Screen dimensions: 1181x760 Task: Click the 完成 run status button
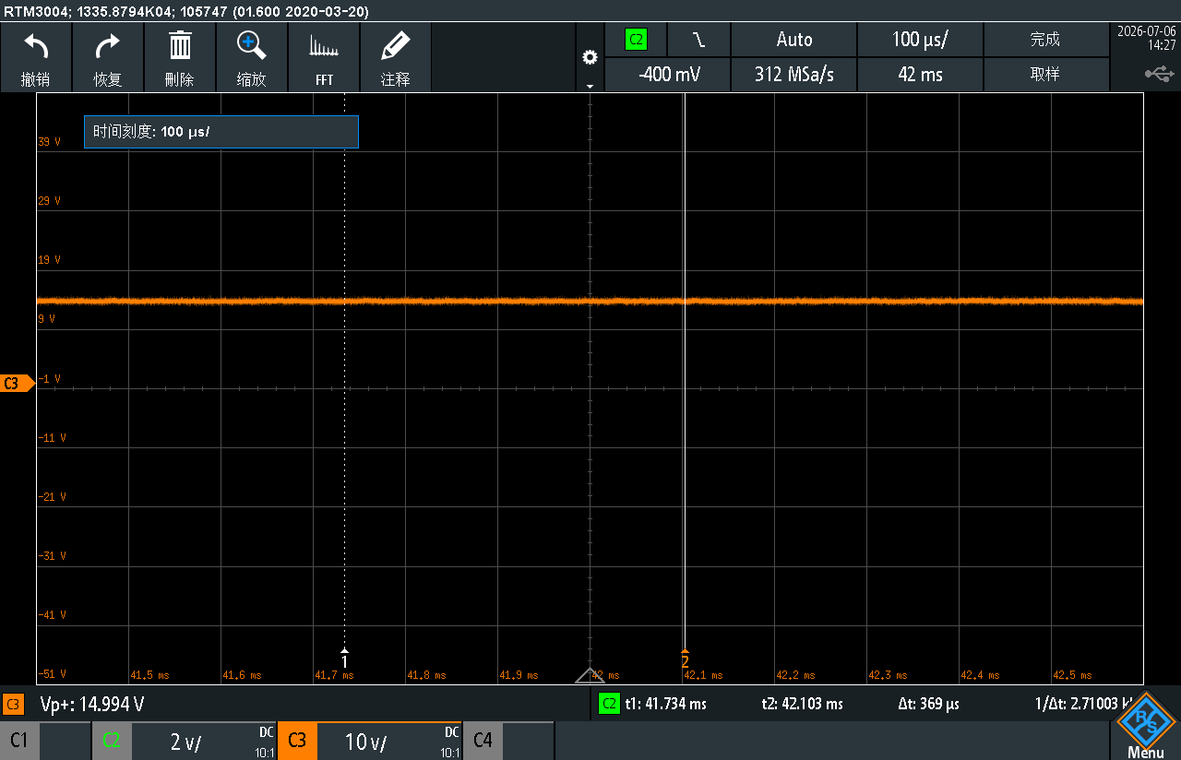click(1045, 40)
